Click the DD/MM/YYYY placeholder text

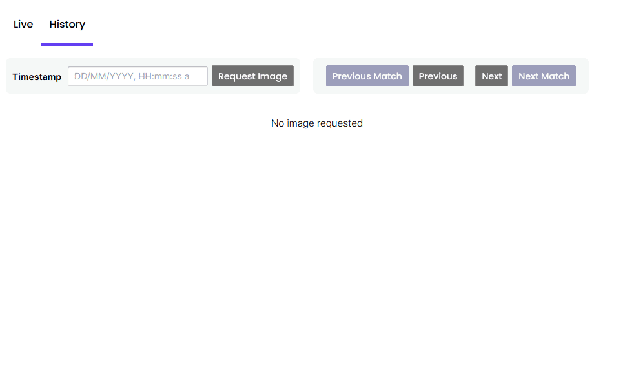132,76
